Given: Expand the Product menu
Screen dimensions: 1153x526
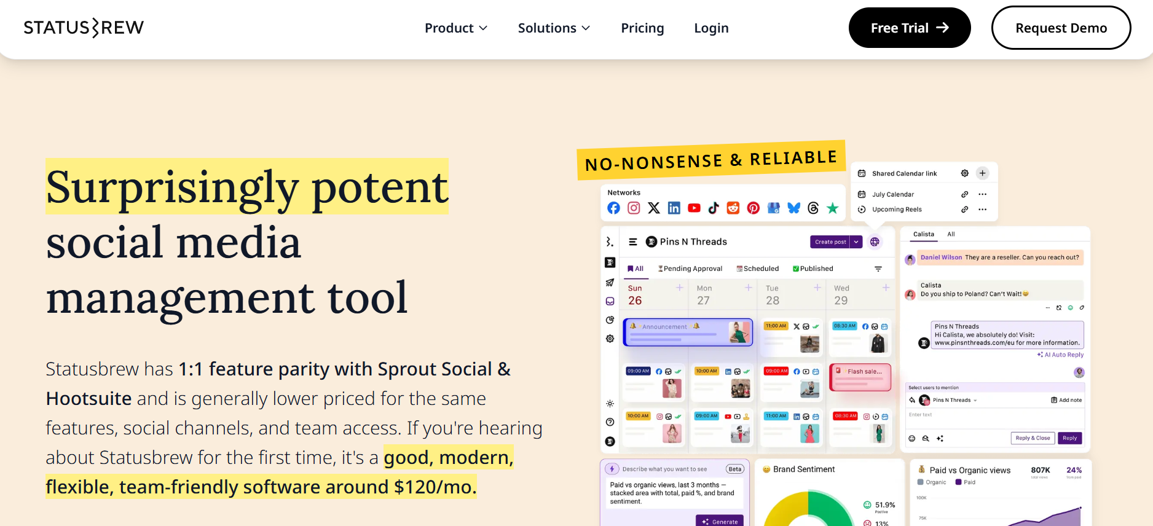Looking at the screenshot, I should 456,28.
